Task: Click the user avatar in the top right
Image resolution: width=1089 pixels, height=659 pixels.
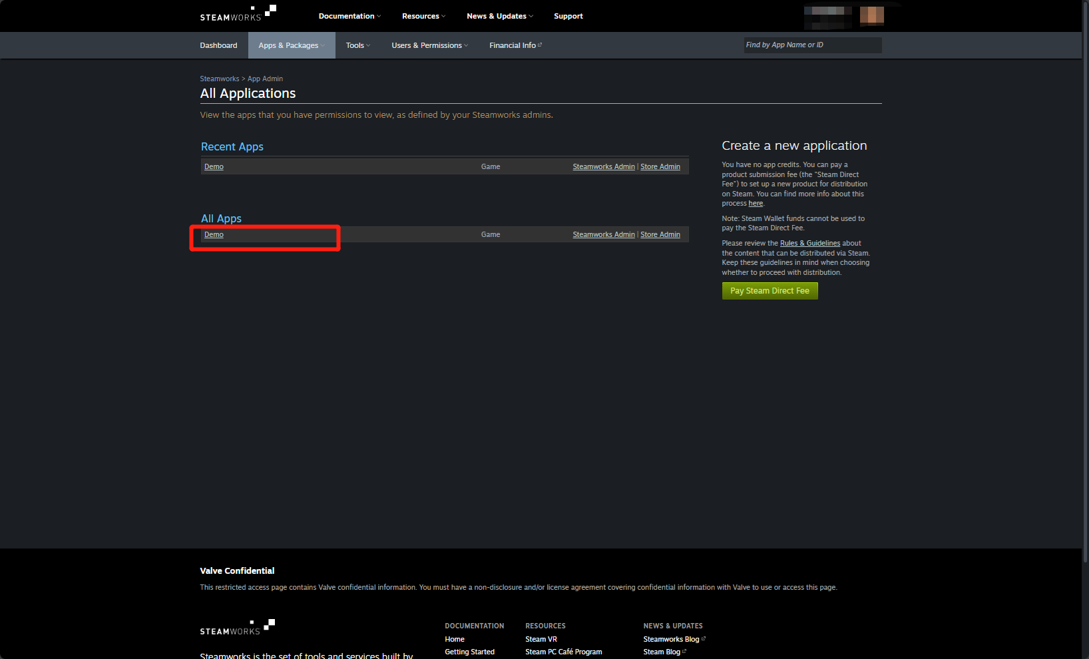Action: coord(872,15)
